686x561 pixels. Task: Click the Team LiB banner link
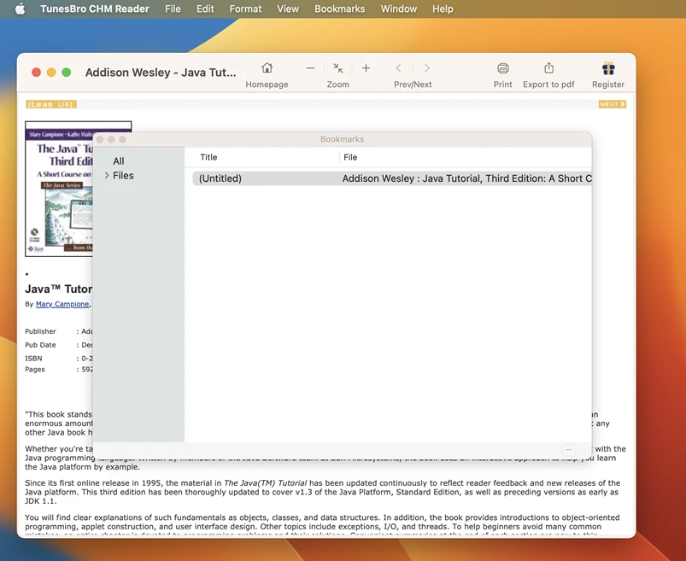click(x=49, y=103)
